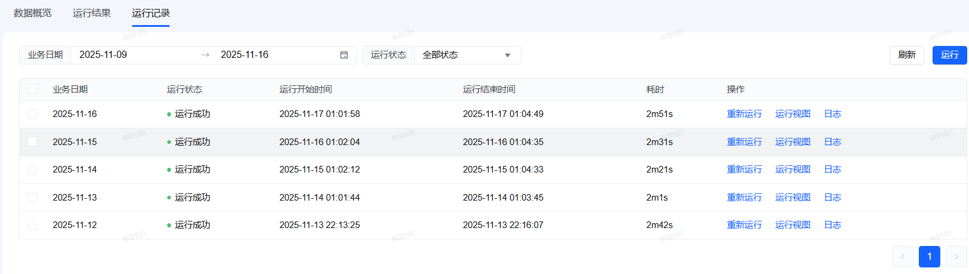Image resolution: width=969 pixels, height=274 pixels.
Task: Select page 1 in pagination
Action: point(930,257)
